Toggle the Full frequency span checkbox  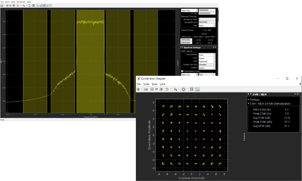pos(182,71)
